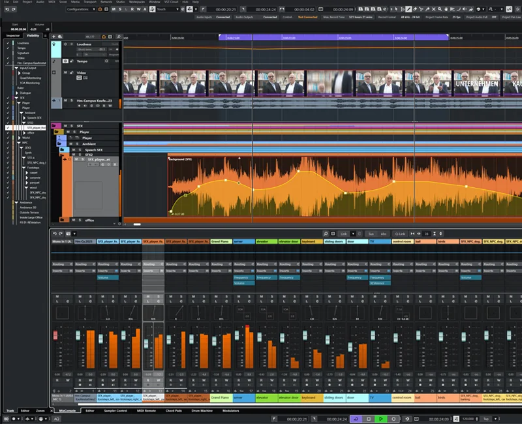Click the Record button in transport bar
Viewport: 522px width, 424px height.
point(393,418)
